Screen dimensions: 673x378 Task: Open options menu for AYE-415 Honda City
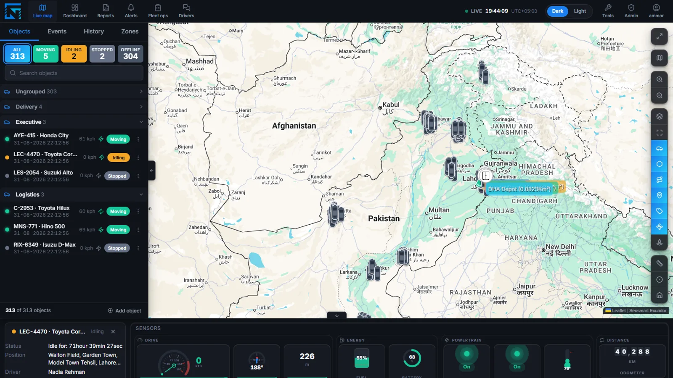point(138,139)
